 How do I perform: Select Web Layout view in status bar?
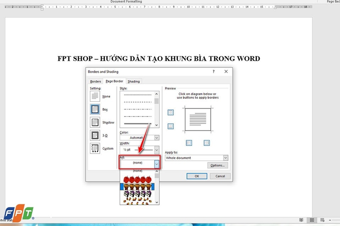[322, 220]
